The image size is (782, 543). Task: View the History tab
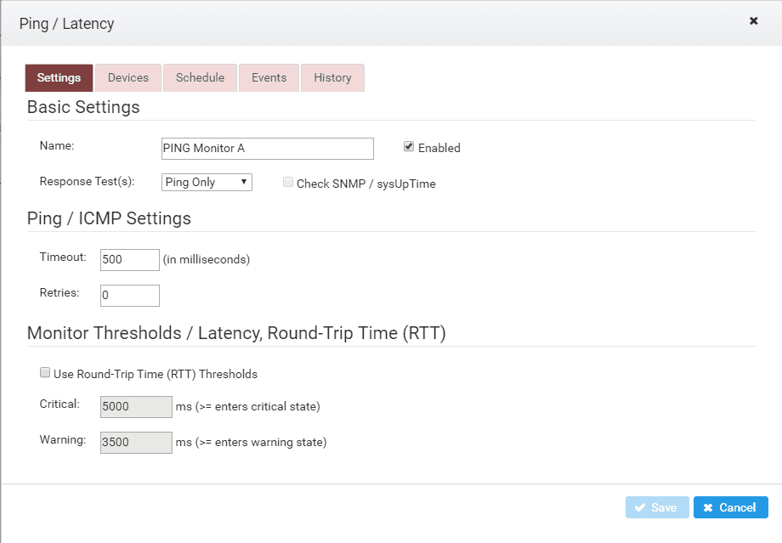(x=332, y=78)
